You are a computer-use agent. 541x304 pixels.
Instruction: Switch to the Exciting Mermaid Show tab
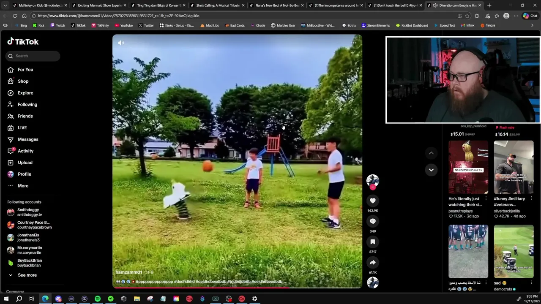coord(99,5)
